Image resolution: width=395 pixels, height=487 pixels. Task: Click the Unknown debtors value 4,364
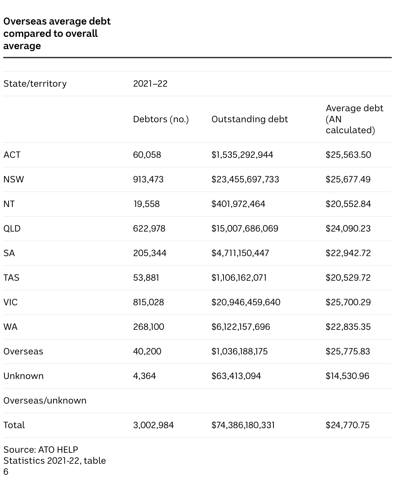point(144,376)
